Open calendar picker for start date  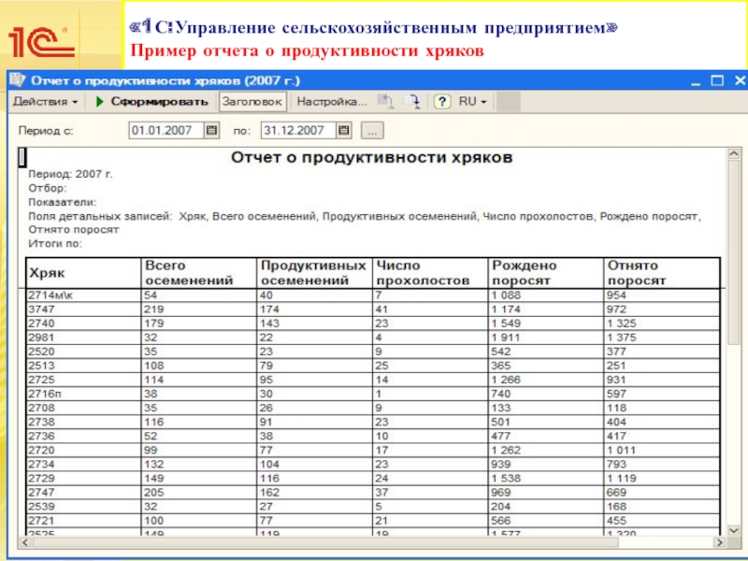(x=211, y=130)
